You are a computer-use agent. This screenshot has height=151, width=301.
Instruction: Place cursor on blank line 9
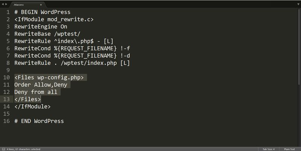154,70
